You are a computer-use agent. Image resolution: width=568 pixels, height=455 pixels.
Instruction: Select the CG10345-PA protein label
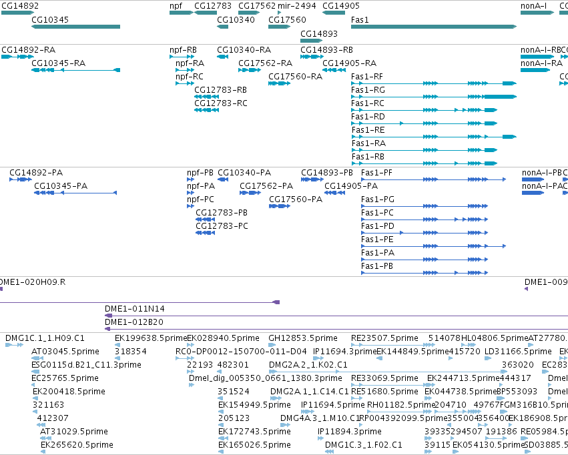coord(61,185)
